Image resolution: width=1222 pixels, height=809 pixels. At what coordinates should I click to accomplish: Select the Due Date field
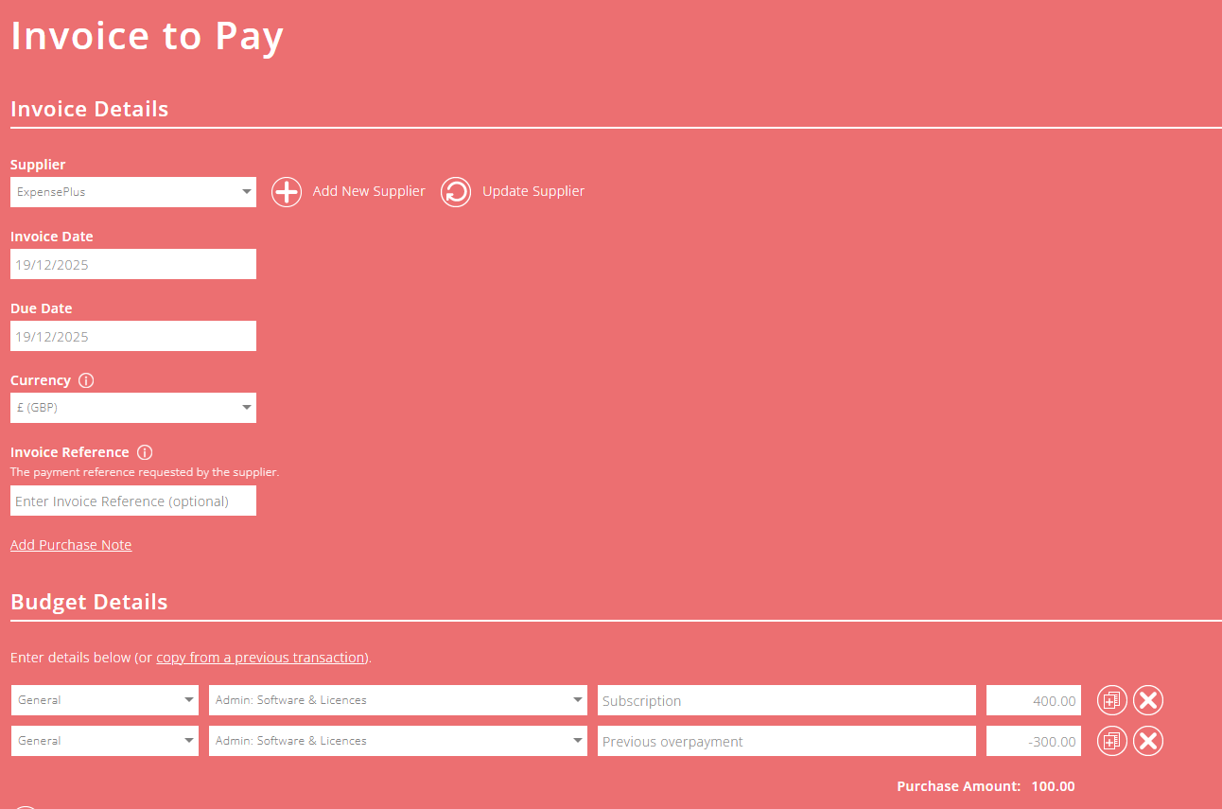(x=132, y=336)
